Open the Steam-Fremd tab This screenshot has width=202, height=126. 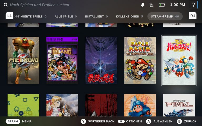[x=165, y=16]
